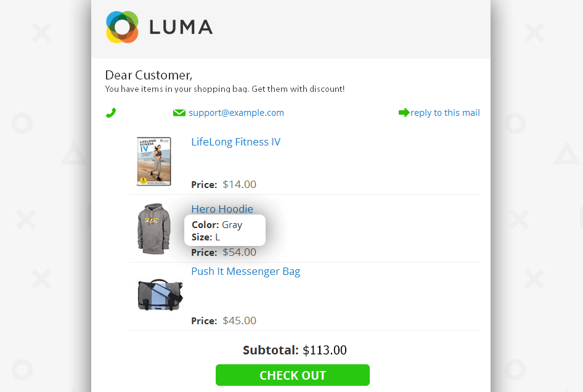Click the colorful LUMA logo circle
This screenshot has height=392, width=583.
pyautogui.click(x=122, y=27)
